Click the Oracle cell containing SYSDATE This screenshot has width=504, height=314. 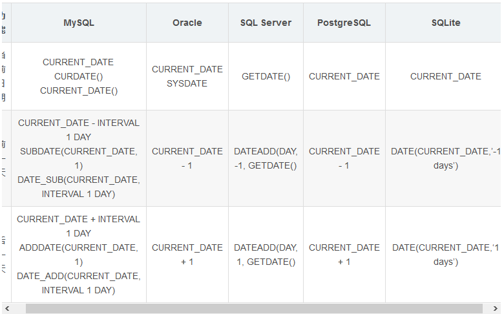(187, 76)
